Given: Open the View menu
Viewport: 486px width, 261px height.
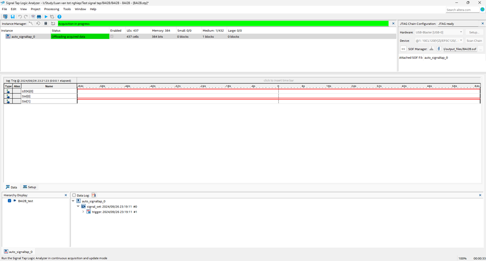Looking at the screenshot, I should point(23,9).
